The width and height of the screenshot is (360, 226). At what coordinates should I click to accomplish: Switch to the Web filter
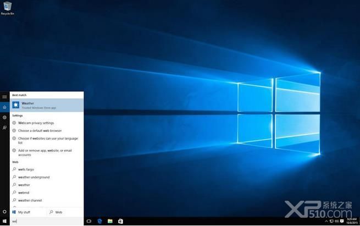pos(65,212)
